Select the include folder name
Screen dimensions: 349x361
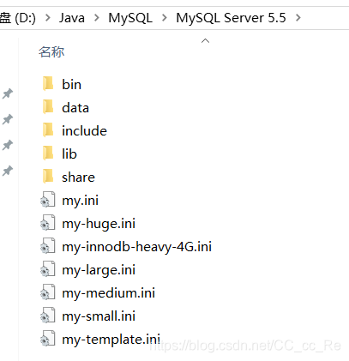84,131
